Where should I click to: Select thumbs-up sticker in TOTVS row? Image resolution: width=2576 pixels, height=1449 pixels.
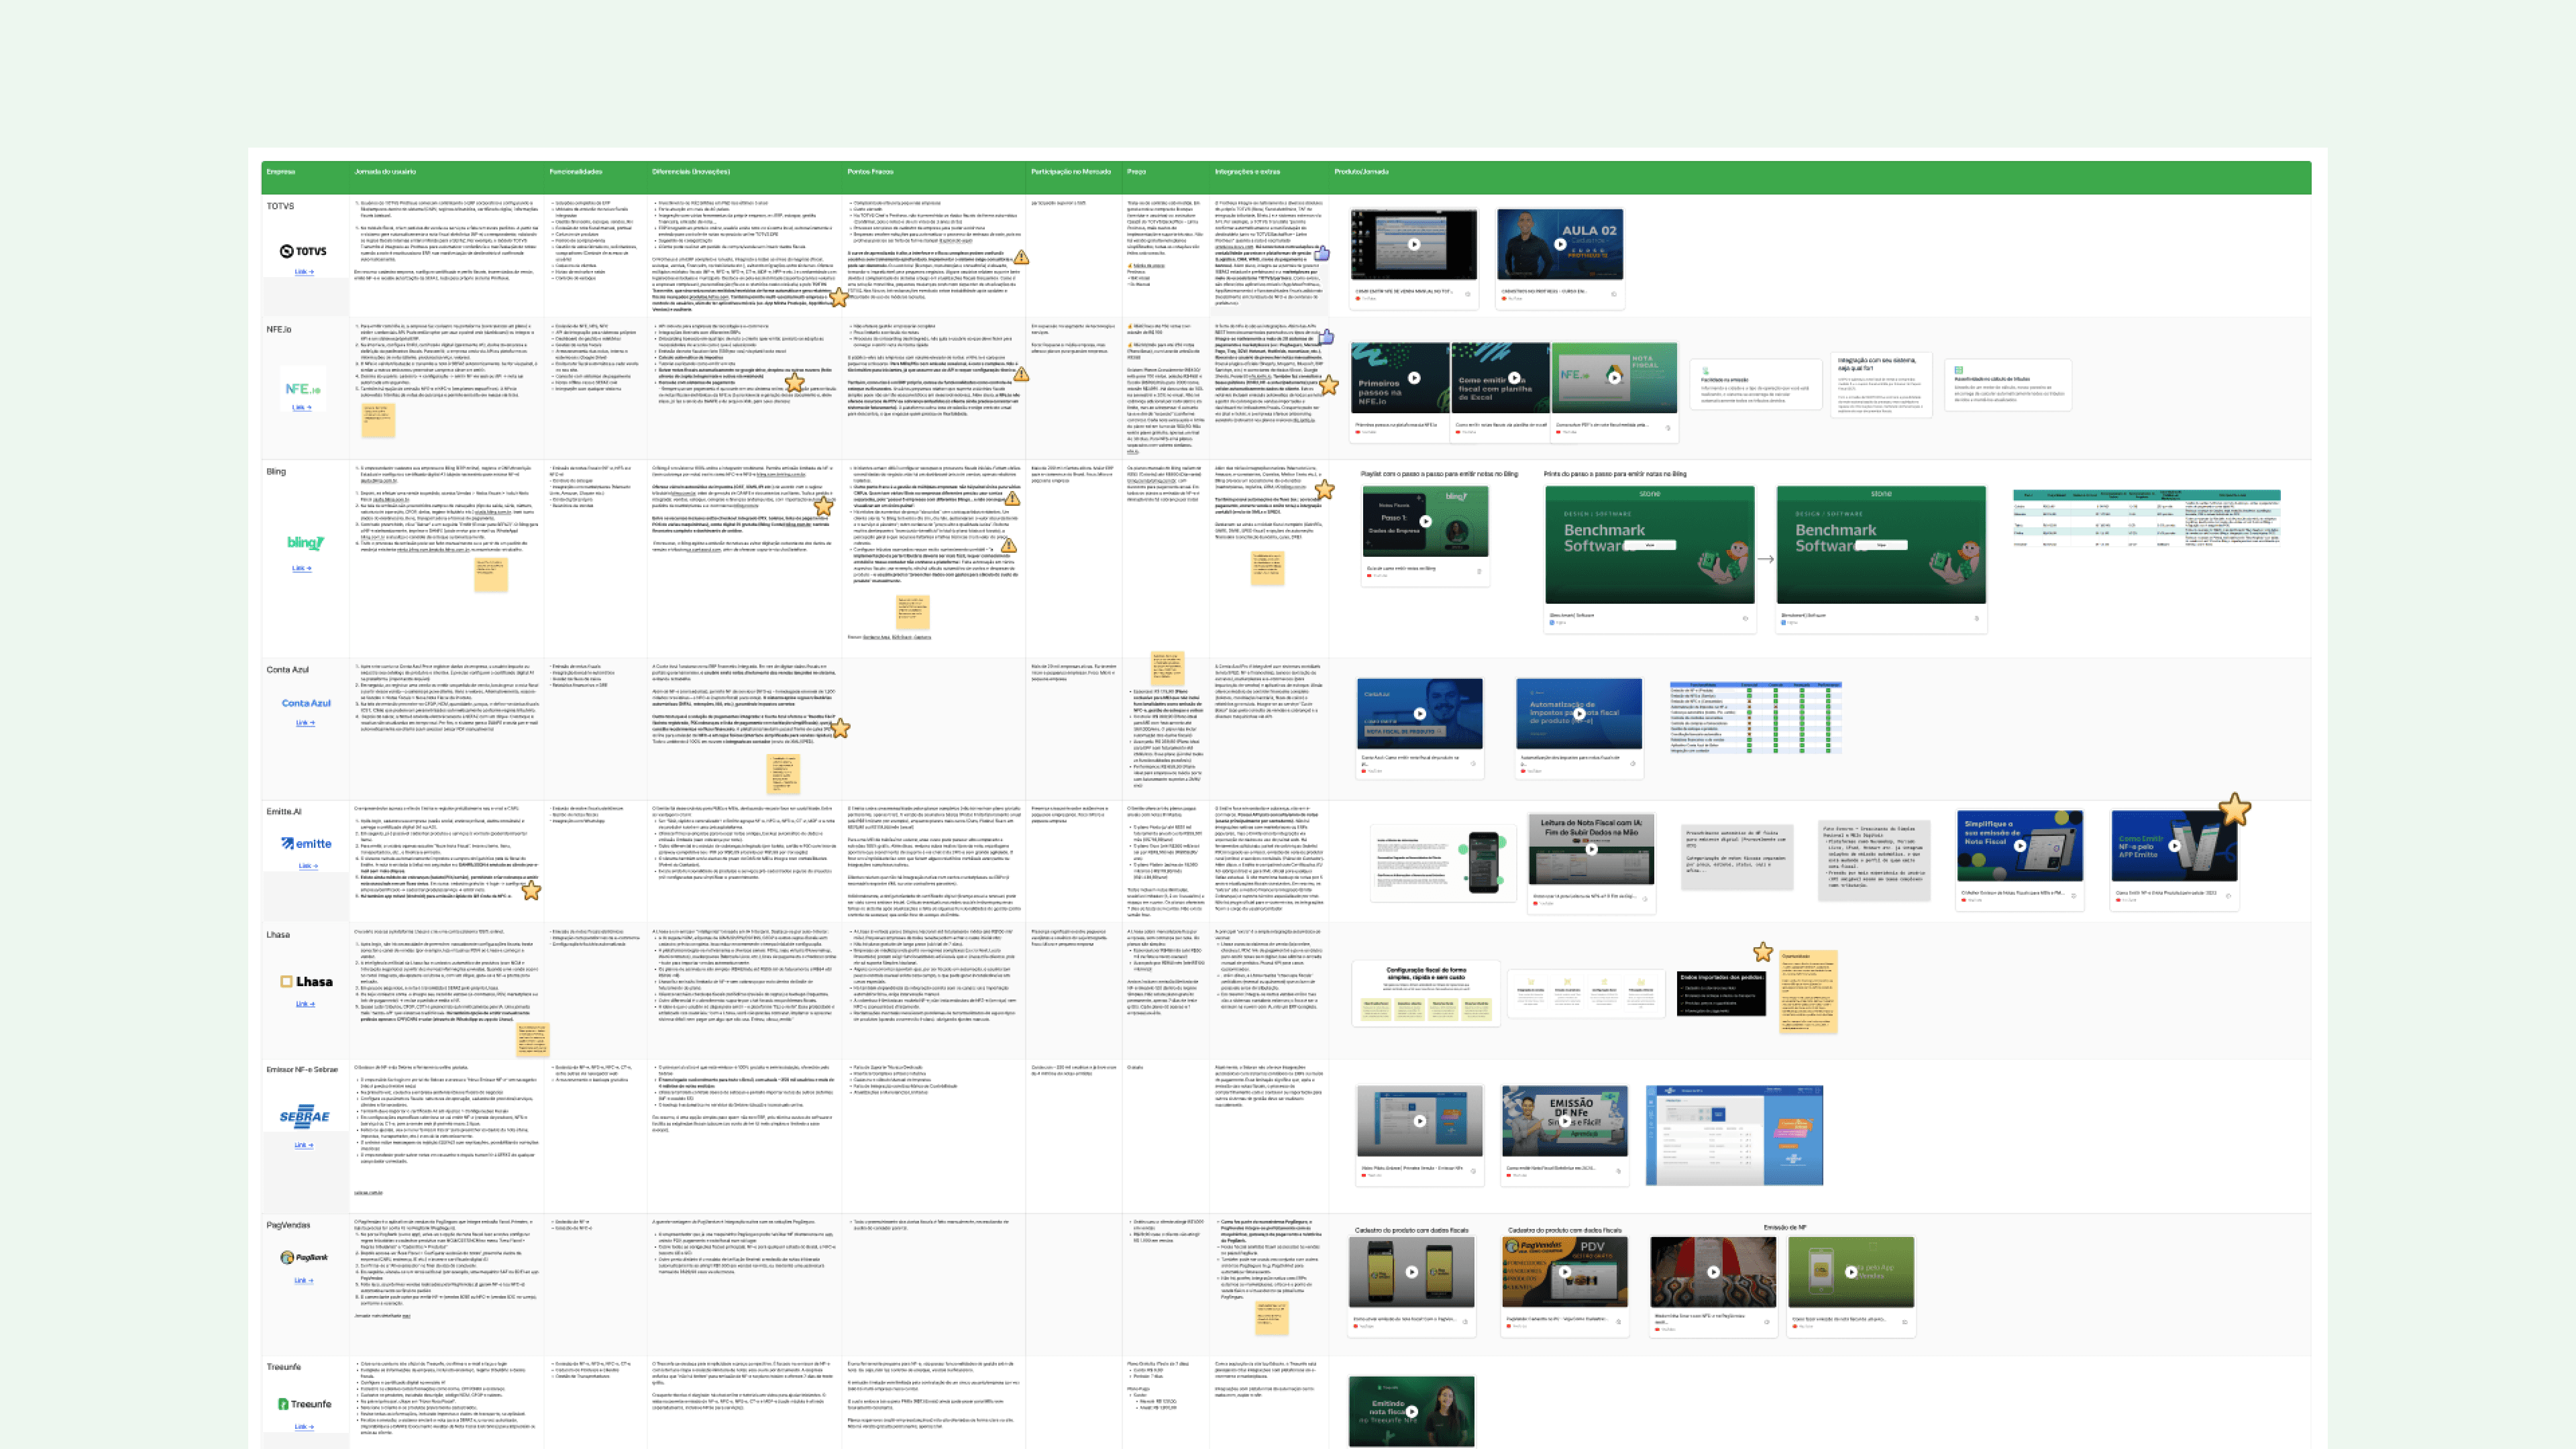click(1322, 254)
